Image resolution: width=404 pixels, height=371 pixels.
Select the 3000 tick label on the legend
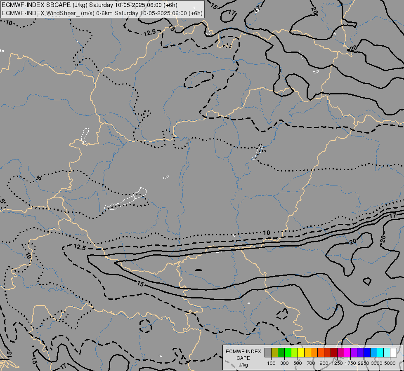[x=377, y=363]
